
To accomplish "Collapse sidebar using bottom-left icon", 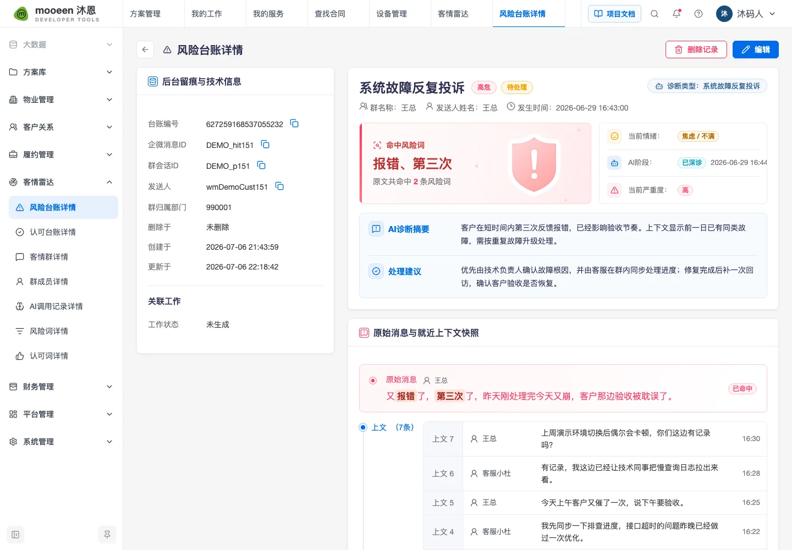I will 15,535.
